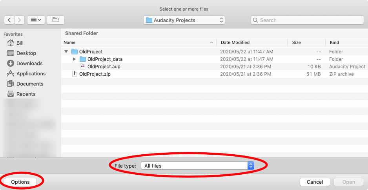Show Recents in the sidebar
The height and width of the screenshot is (190, 368).
click(26, 94)
